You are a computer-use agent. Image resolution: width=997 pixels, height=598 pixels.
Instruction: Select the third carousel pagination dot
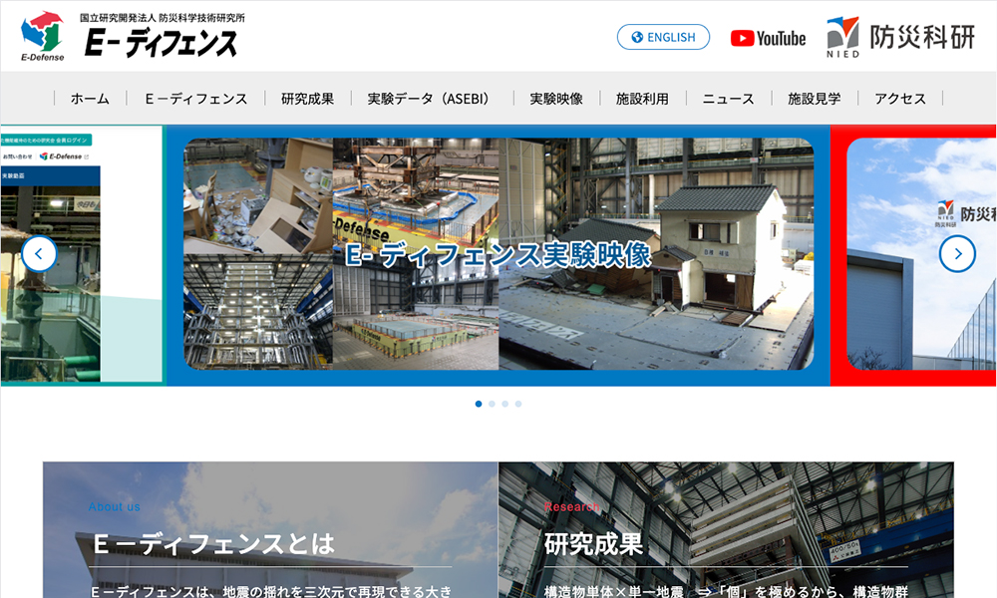[505, 404]
